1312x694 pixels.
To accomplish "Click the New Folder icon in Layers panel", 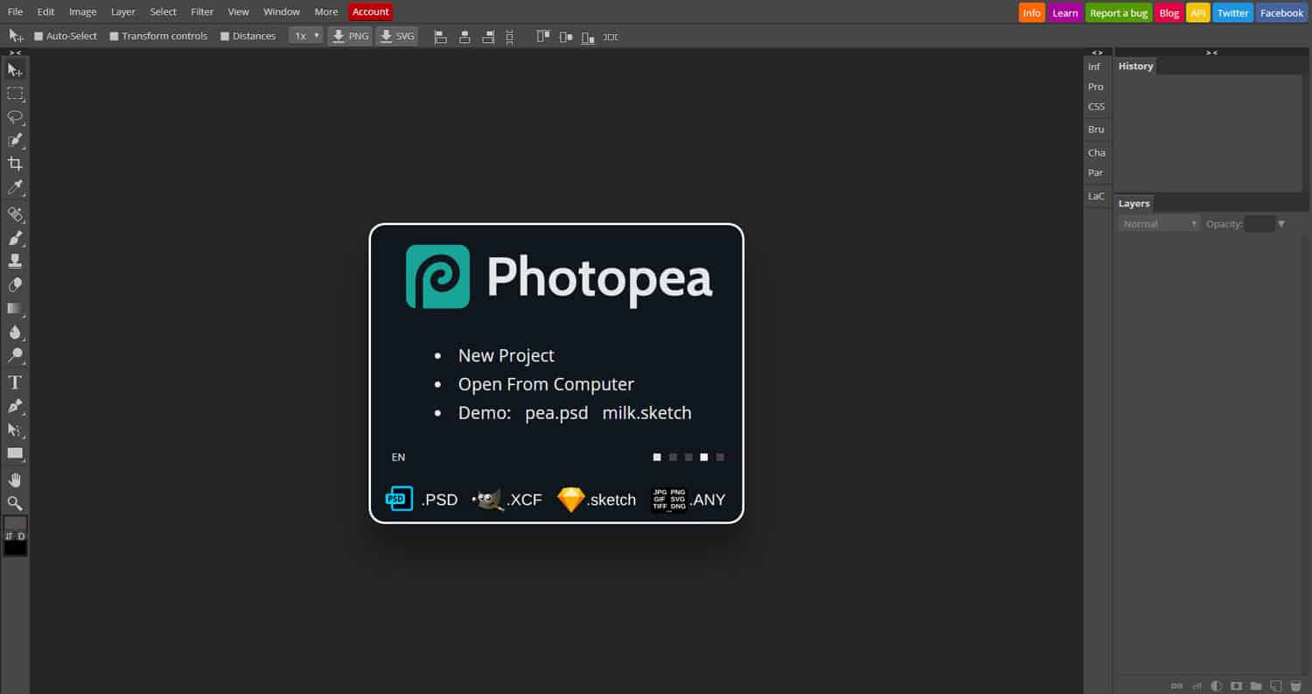I will coord(1256,685).
